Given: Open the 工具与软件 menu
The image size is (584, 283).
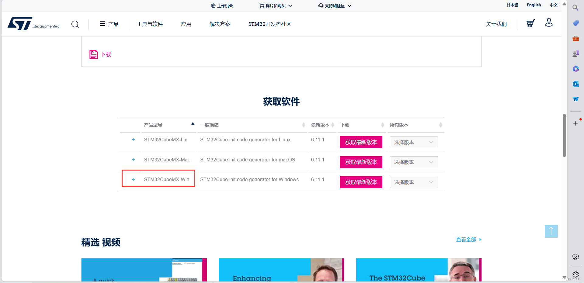Looking at the screenshot, I should pyautogui.click(x=150, y=24).
